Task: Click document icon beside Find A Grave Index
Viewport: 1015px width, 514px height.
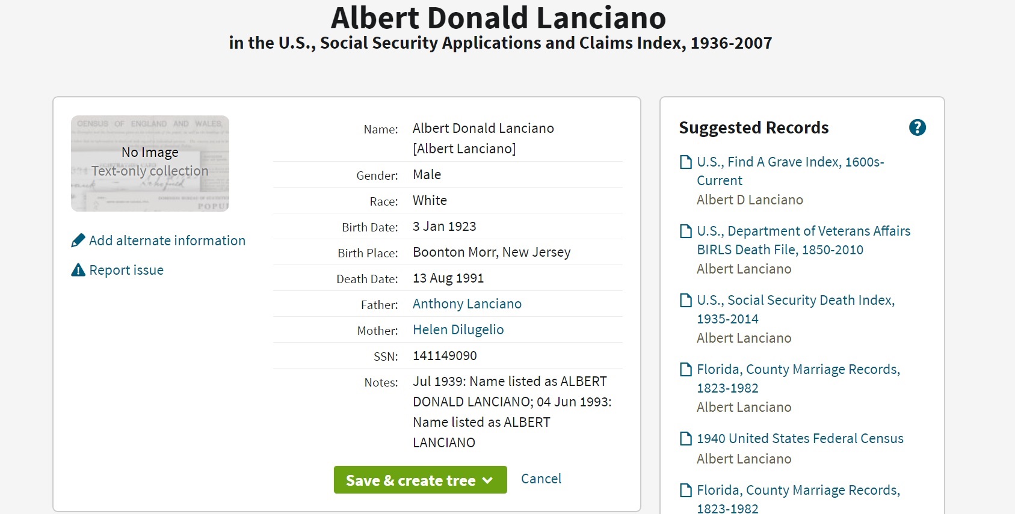Action: pyautogui.click(x=685, y=162)
